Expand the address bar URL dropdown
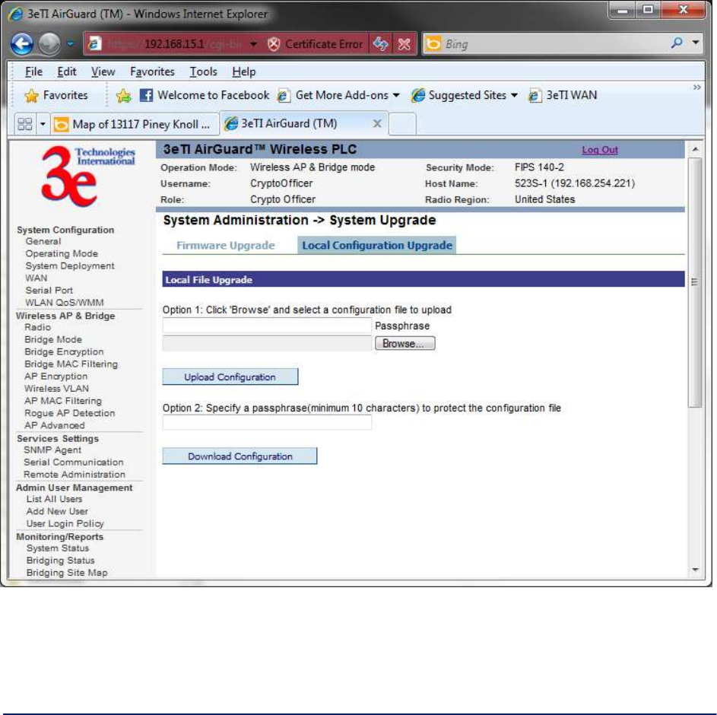Image resolution: width=717 pixels, height=715 pixels. [254, 44]
